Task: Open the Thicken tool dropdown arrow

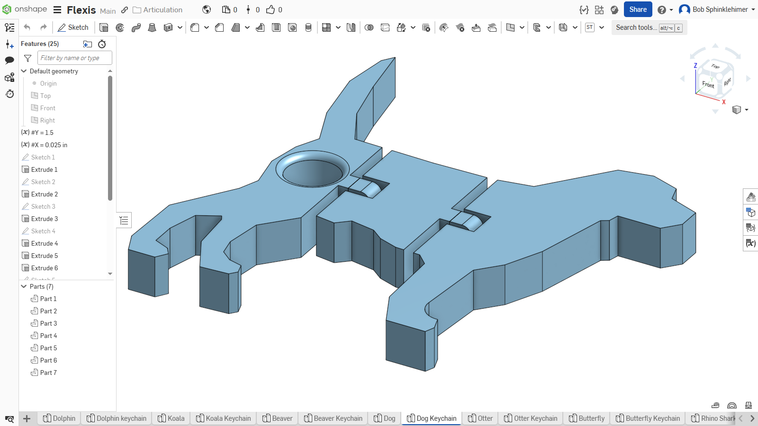Action: [180, 27]
